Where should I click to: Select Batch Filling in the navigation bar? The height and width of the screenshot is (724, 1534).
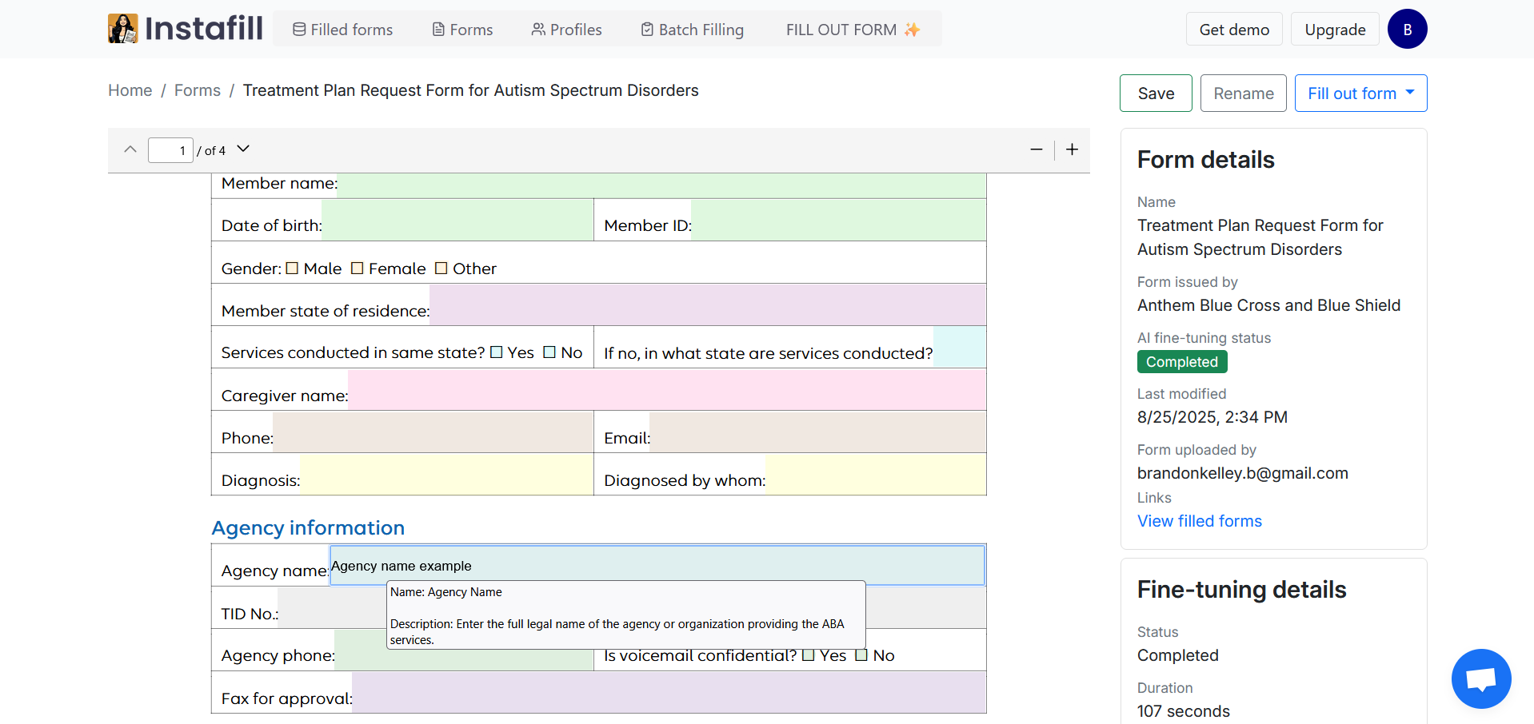(x=691, y=29)
